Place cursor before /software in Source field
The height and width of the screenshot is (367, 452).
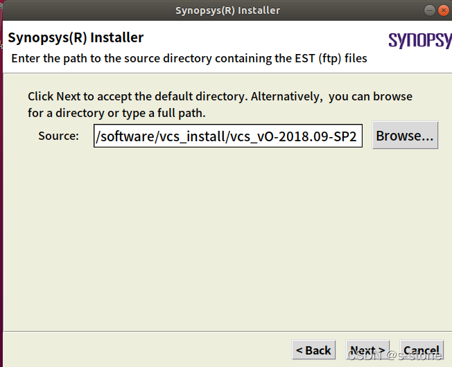[x=96, y=136]
